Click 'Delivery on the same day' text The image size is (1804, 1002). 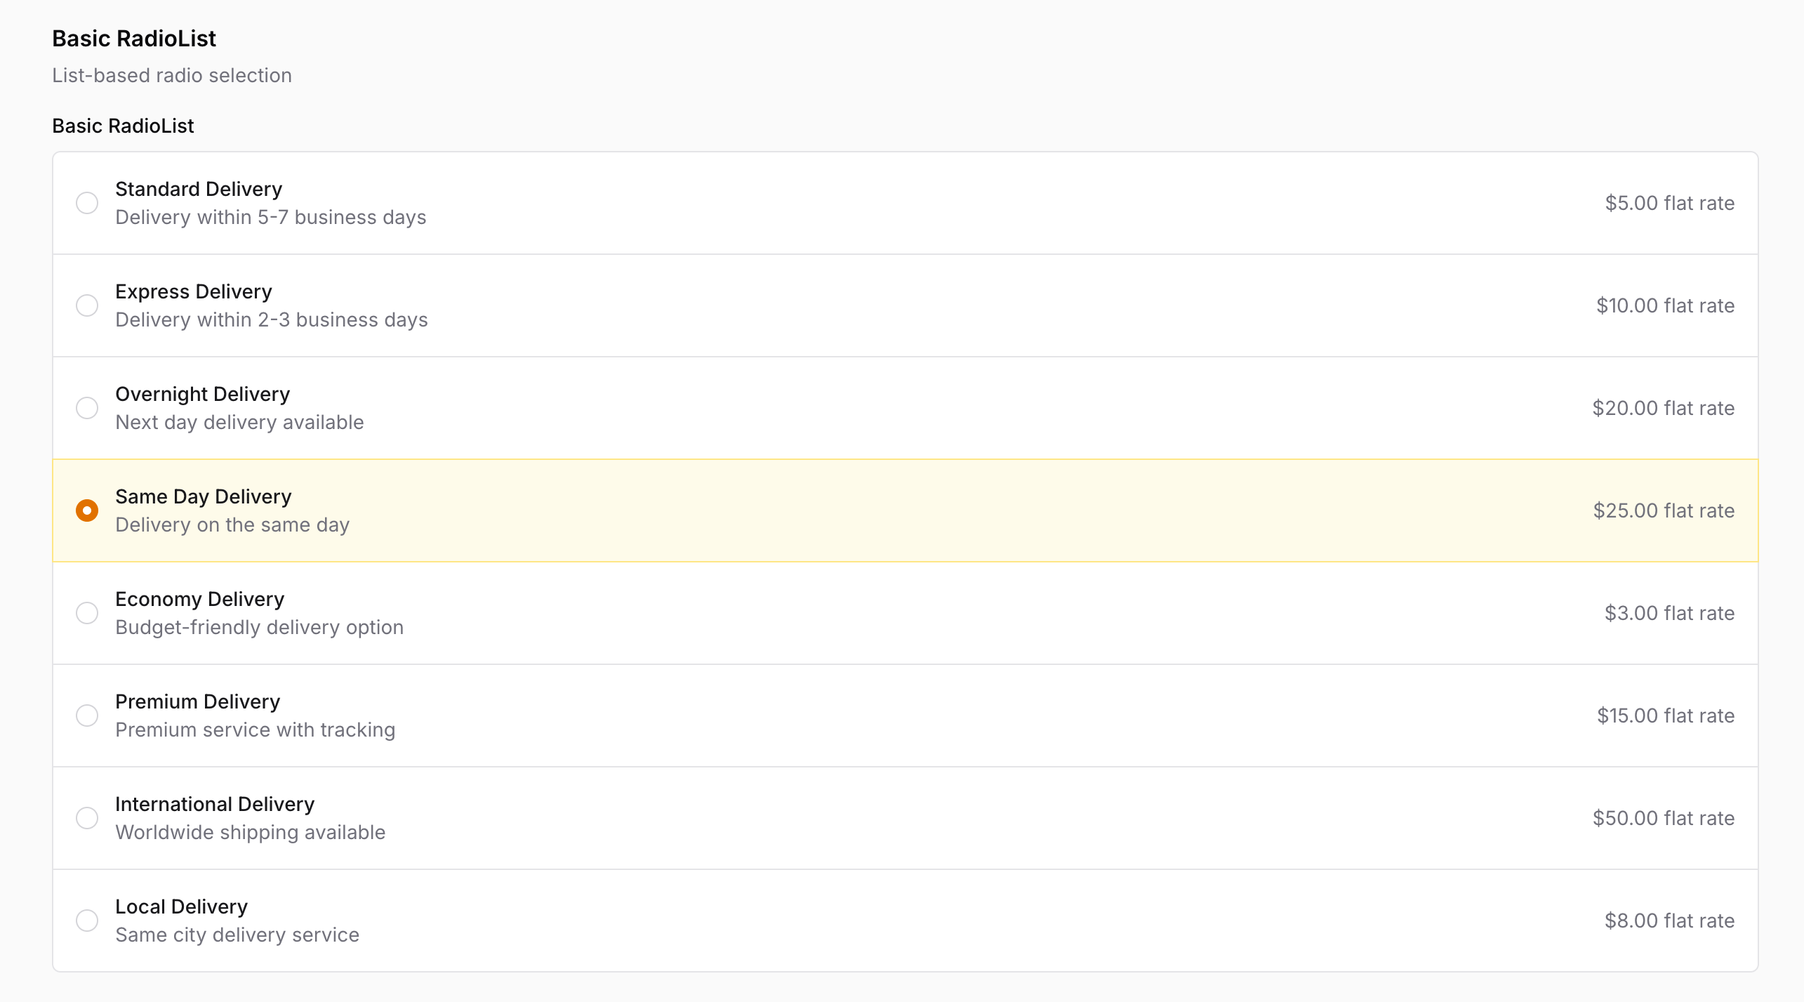click(x=232, y=525)
